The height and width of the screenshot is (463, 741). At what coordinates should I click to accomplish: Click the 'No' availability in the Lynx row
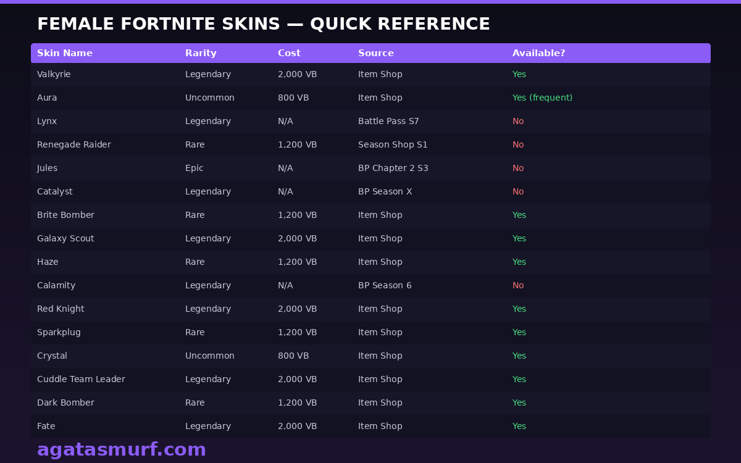(x=518, y=121)
